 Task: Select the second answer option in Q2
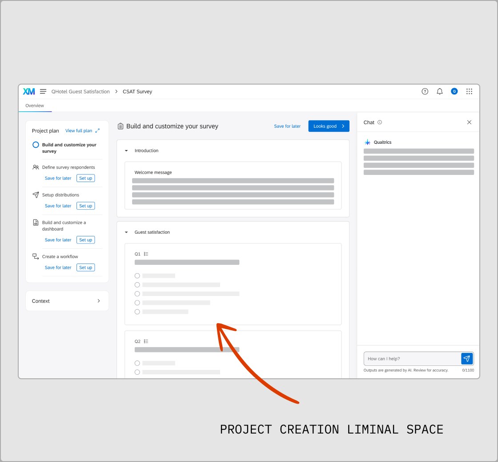[x=137, y=372]
